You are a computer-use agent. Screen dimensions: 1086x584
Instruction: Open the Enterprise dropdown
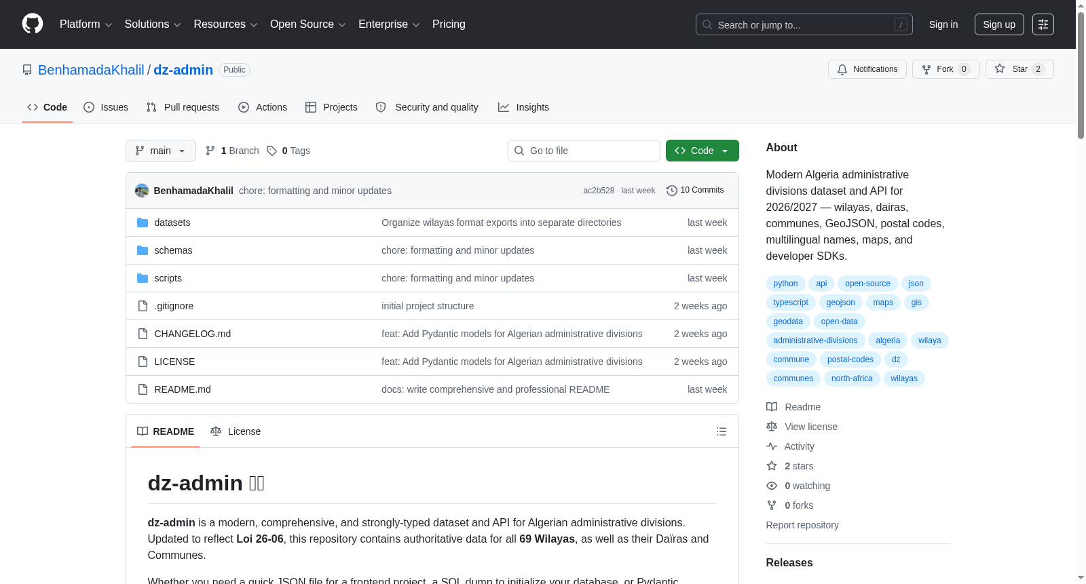389,24
